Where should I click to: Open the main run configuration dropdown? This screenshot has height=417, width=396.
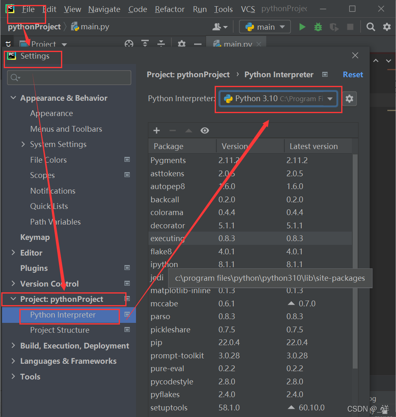click(265, 27)
